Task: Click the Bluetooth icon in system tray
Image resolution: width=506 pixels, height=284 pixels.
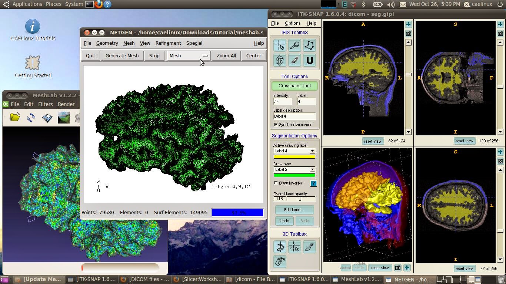Action: coord(363,4)
